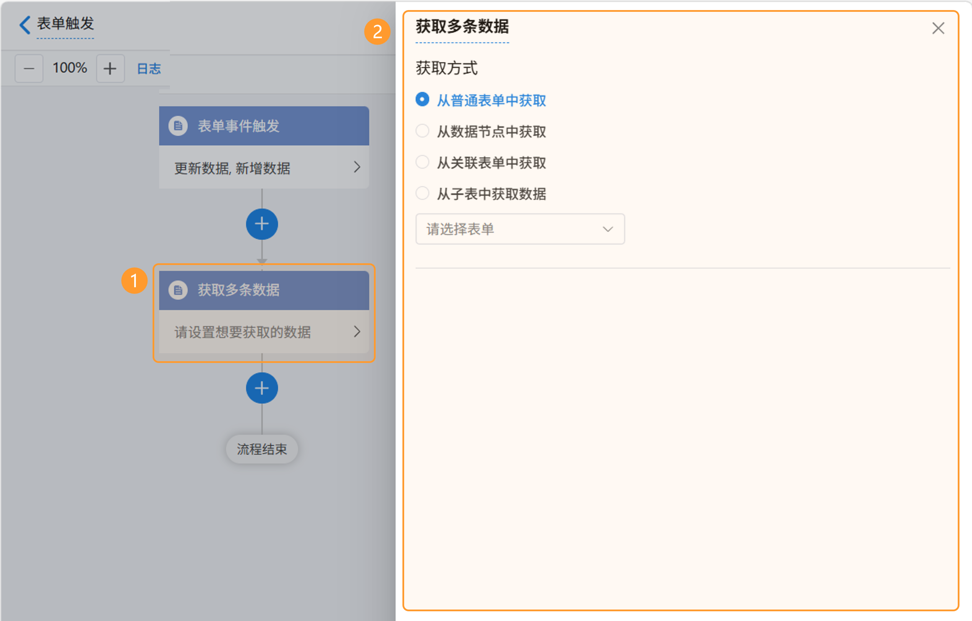Expand 更新数据, 新增数据 chevron
Viewport: 972px width, 621px height.
pos(357,167)
